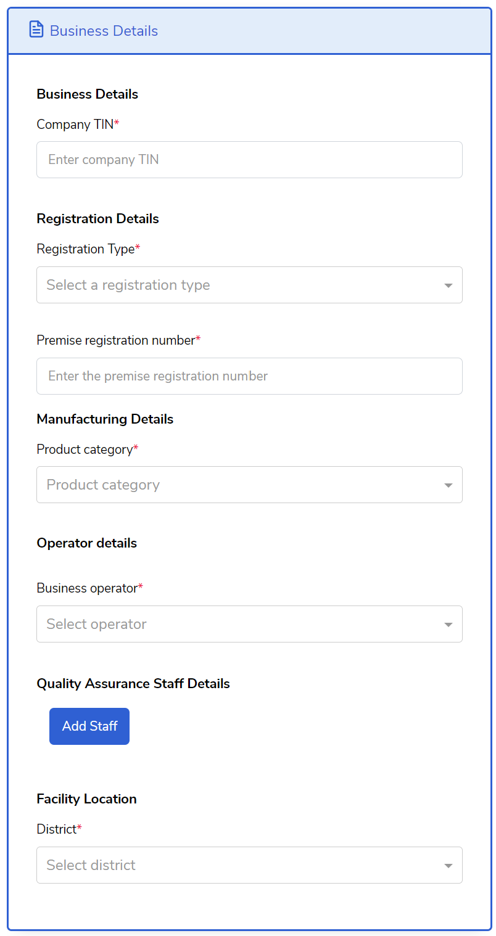This screenshot has height=936, width=496.
Task: Open the Product category dropdown
Action: [x=241, y=485]
